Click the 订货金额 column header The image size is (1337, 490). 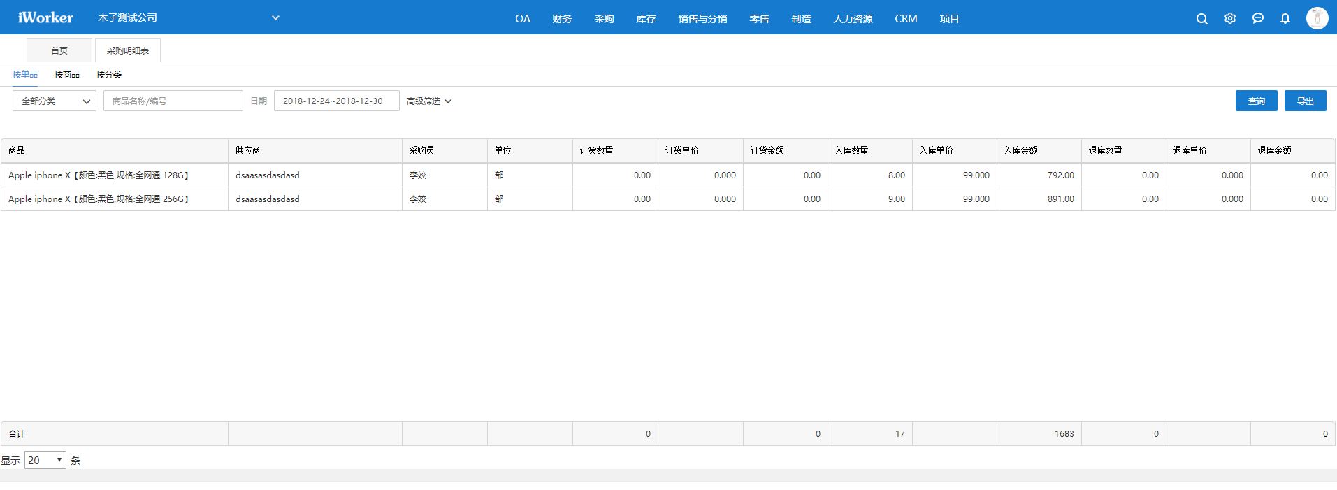[x=786, y=150]
